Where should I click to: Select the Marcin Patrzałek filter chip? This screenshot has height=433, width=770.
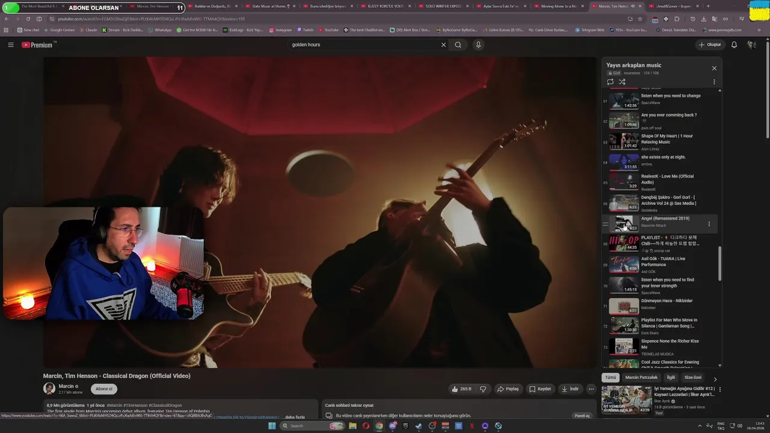coord(641,378)
